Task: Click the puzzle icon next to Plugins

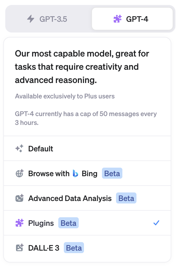Action: [x=19, y=223]
